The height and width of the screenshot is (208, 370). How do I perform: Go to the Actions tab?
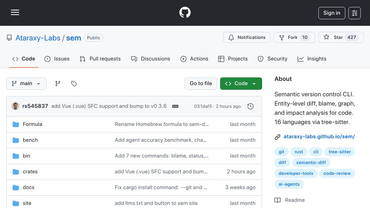pyautogui.click(x=194, y=59)
